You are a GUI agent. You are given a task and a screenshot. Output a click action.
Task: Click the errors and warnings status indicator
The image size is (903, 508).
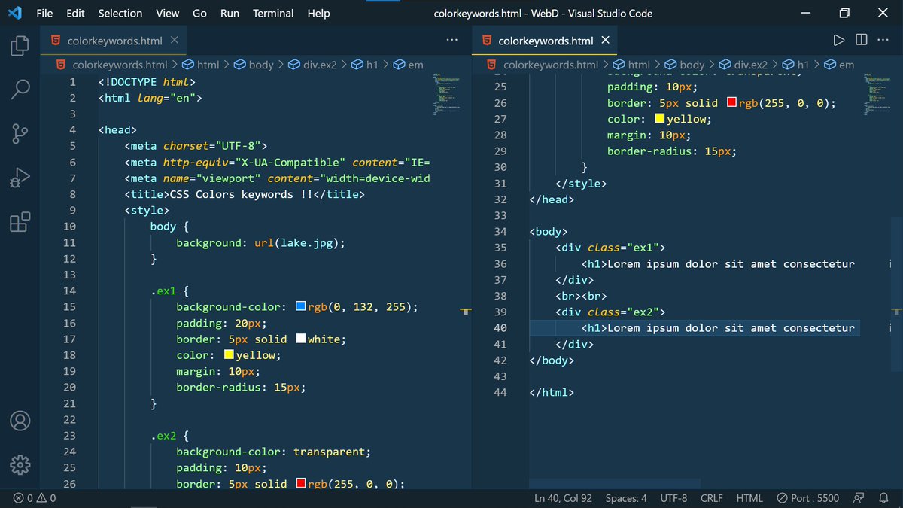point(35,498)
